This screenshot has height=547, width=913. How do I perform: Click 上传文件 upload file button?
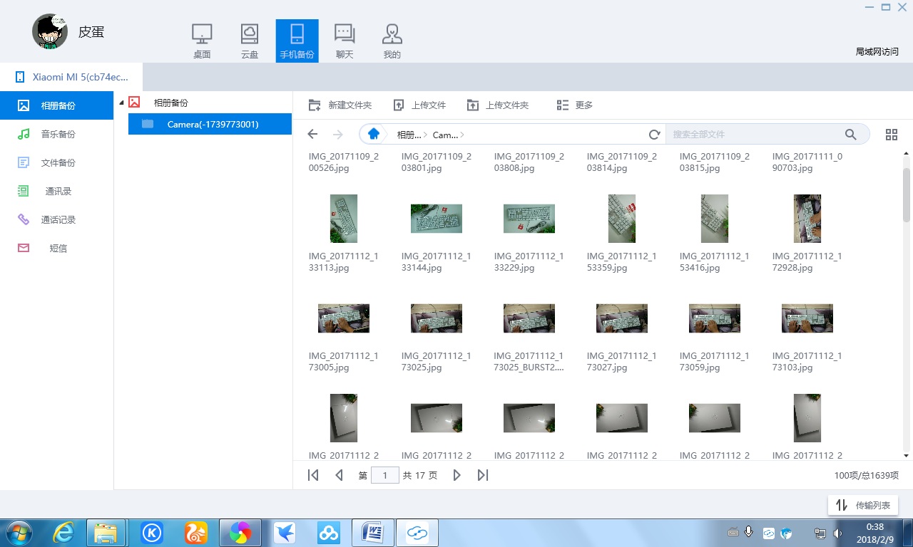click(x=419, y=105)
